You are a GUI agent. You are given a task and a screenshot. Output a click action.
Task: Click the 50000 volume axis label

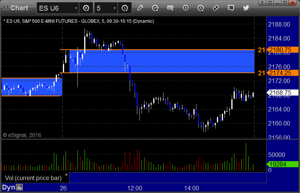click(276, 155)
